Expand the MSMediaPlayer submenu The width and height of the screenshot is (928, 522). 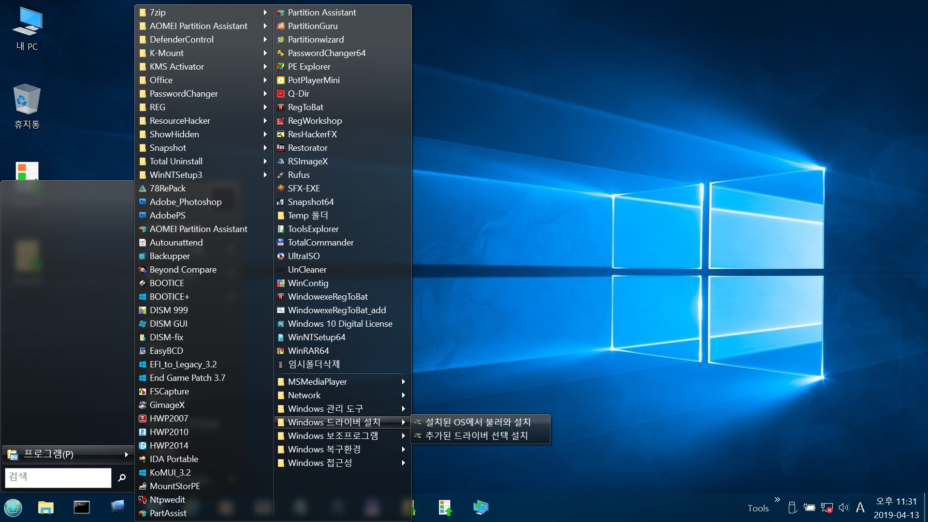pos(342,382)
